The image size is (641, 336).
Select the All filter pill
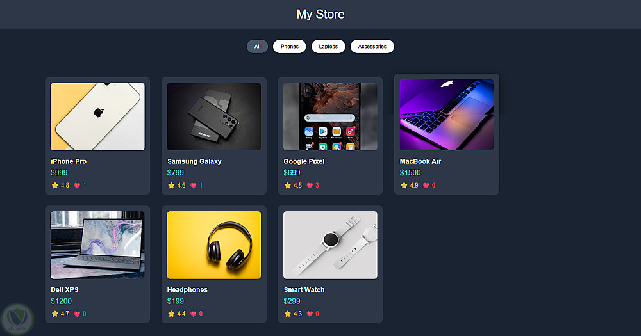pos(257,47)
